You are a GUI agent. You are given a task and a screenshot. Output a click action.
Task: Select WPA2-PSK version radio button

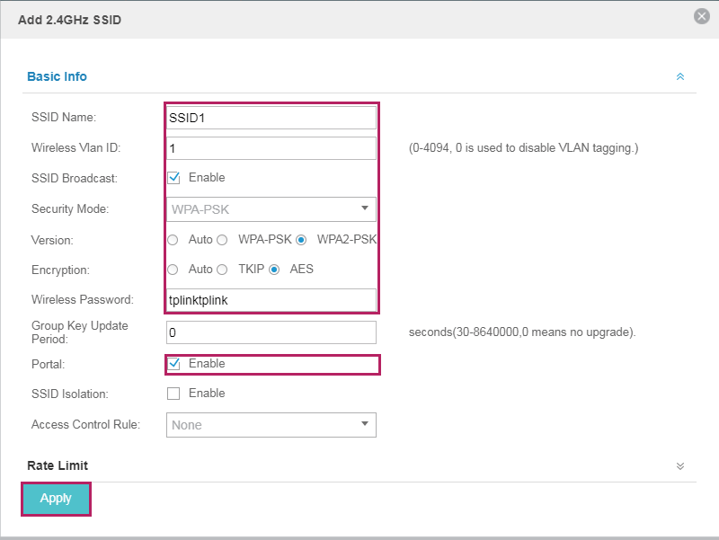point(301,240)
